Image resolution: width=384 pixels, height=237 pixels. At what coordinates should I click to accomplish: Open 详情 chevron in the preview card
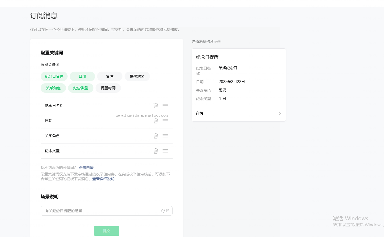[x=280, y=114]
